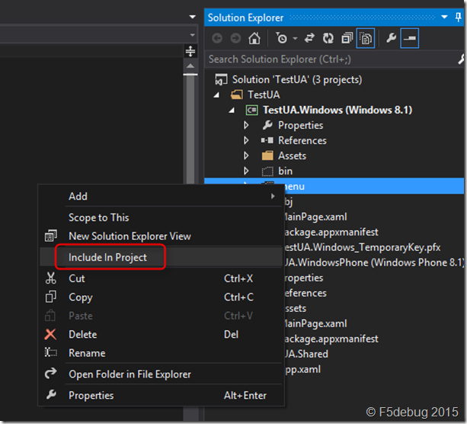
Task: Click the Forward arrow in Solution Explorer toolbar
Action: tap(235, 38)
